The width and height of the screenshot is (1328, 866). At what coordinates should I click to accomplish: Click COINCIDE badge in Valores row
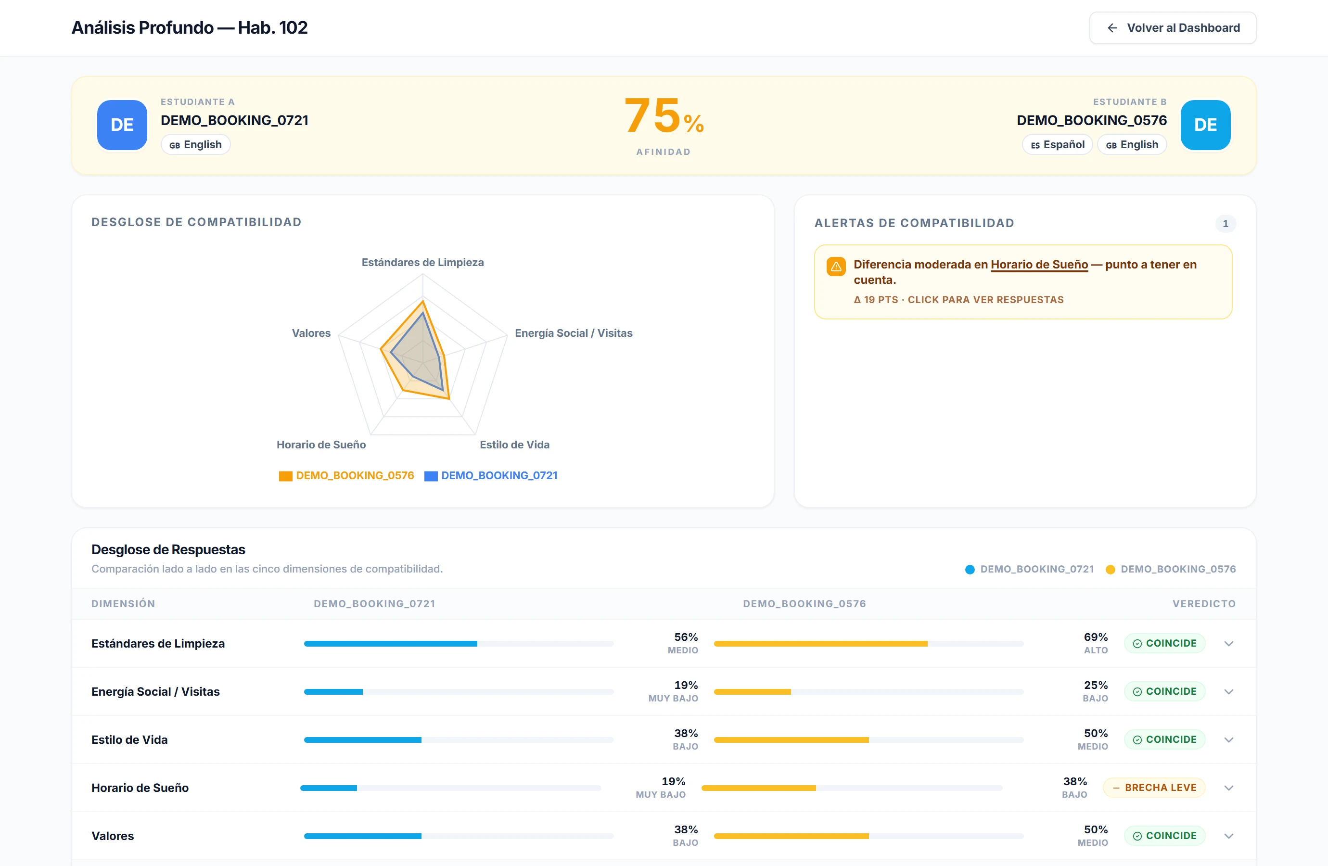[x=1164, y=836]
